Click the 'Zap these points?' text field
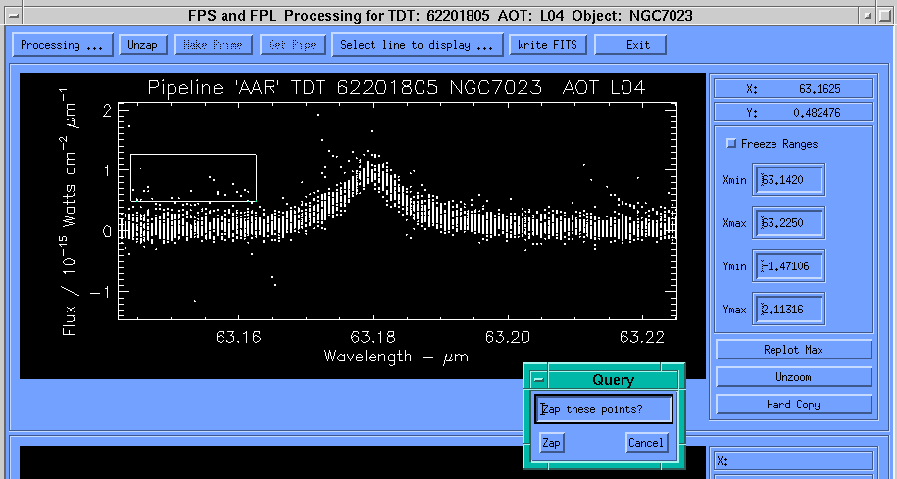This screenshot has height=479, width=897. (x=604, y=409)
